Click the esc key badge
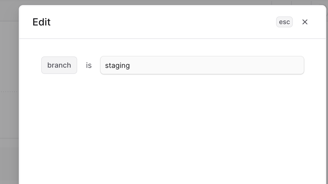The width and height of the screenshot is (328, 184). tap(284, 22)
